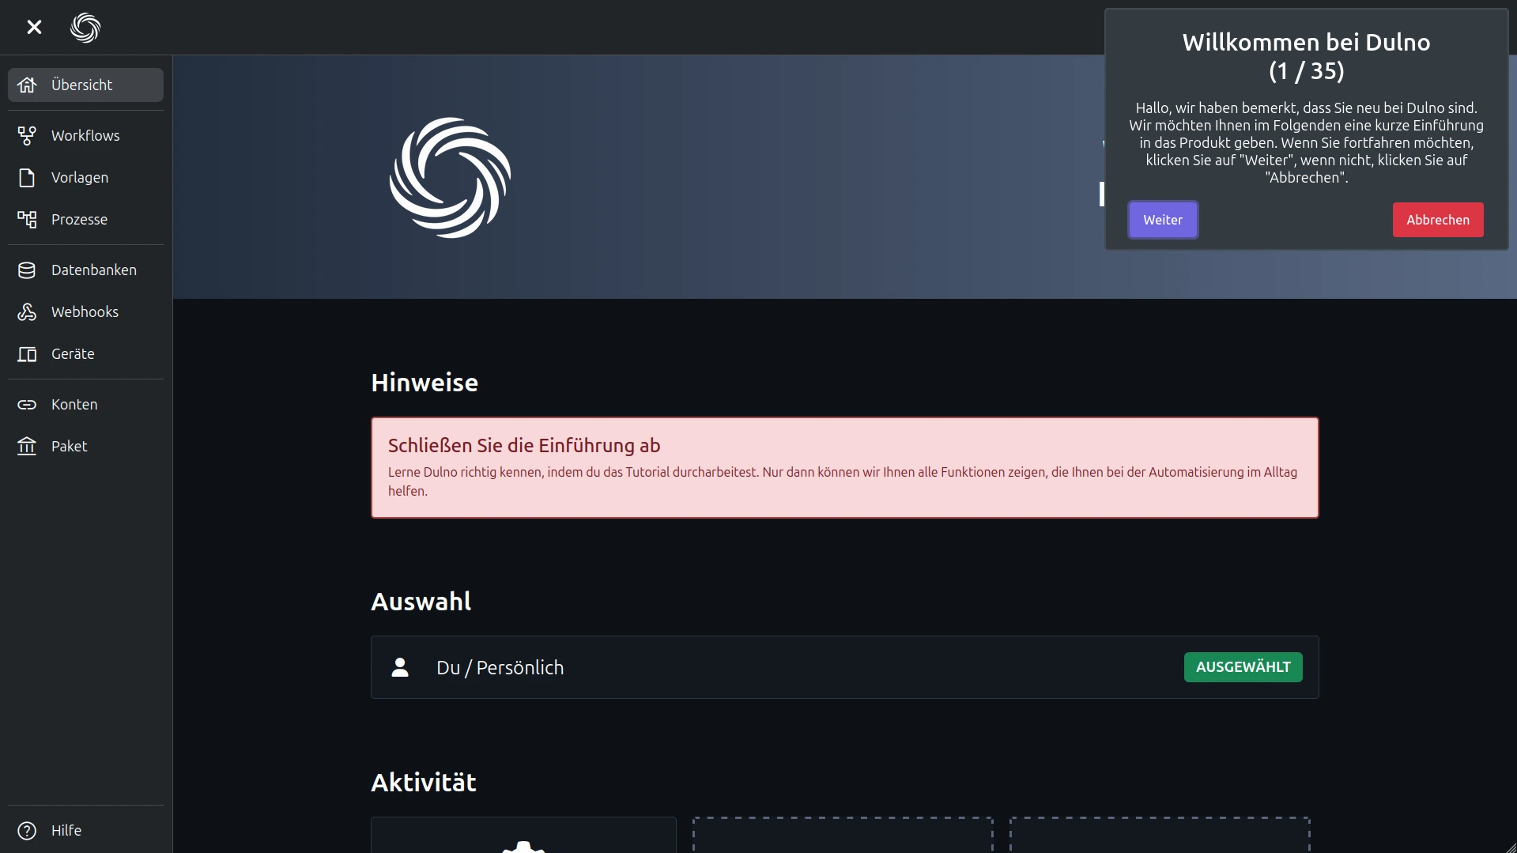Click the Konten link icon
Image resolution: width=1517 pixels, height=853 pixels.
coord(27,405)
